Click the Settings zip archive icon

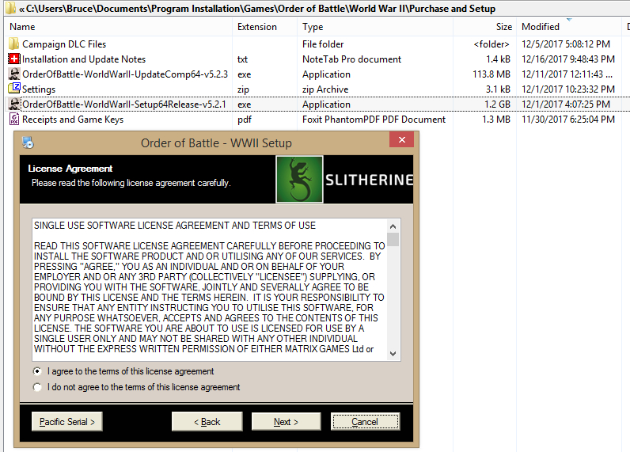(14, 89)
